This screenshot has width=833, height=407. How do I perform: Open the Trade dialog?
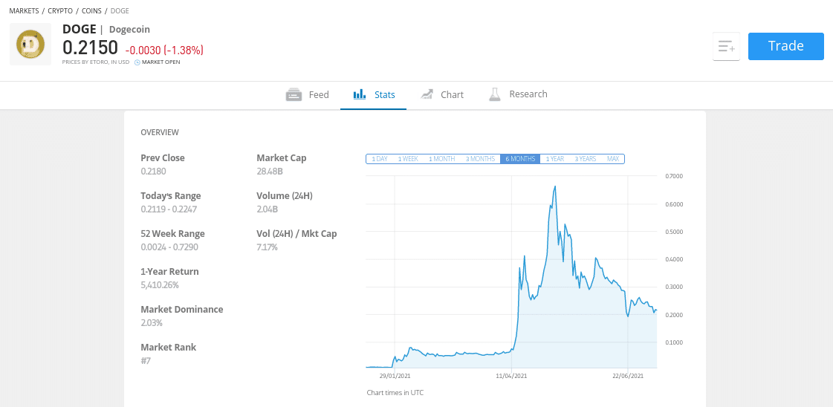[785, 46]
